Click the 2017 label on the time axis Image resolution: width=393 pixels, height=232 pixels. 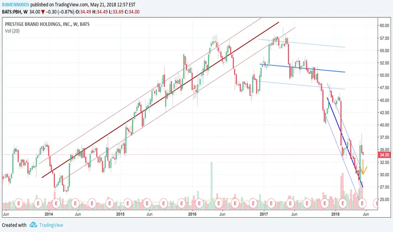coord(264,214)
